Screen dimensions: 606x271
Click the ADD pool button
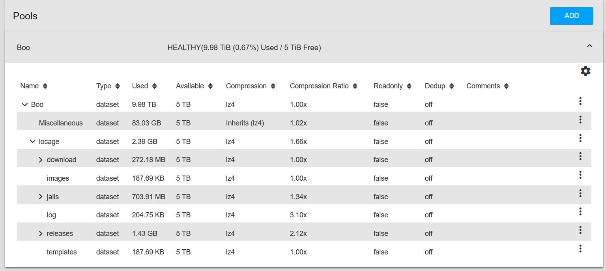(x=572, y=16)
